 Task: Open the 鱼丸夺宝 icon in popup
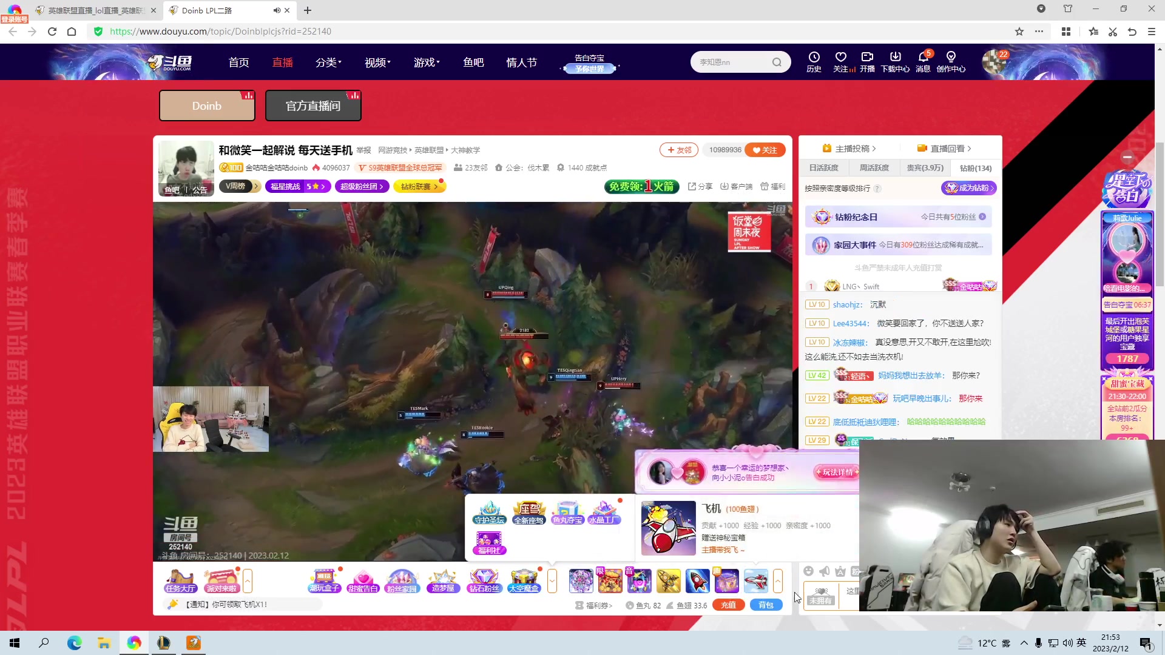[567, 513]
